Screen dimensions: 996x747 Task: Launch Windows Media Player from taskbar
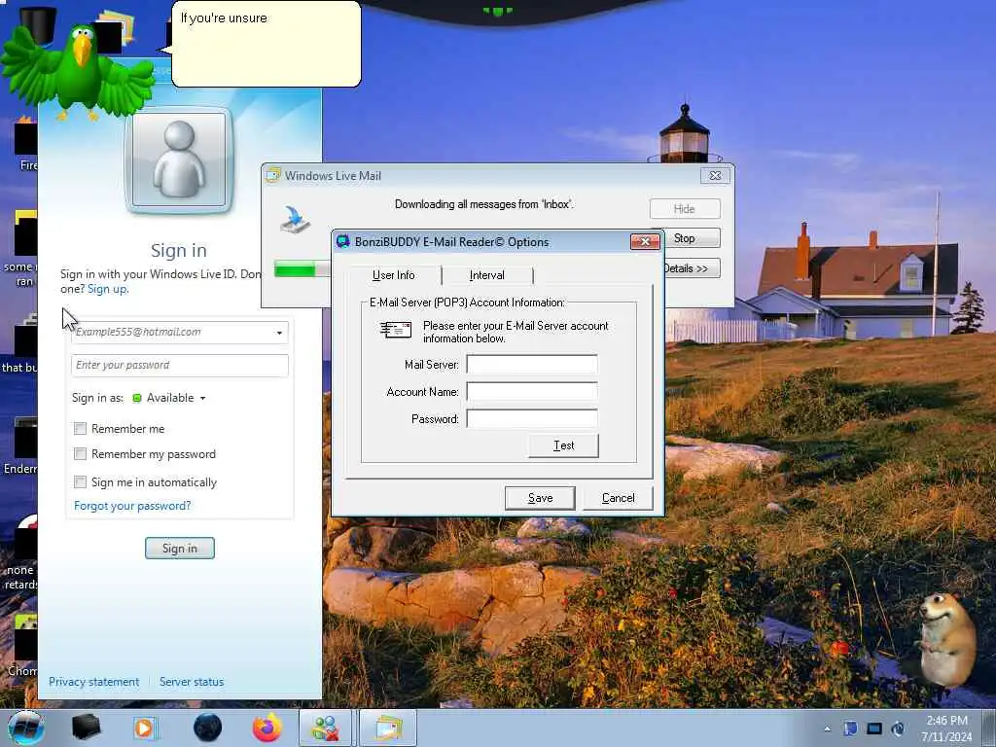(x=146, y=728)
